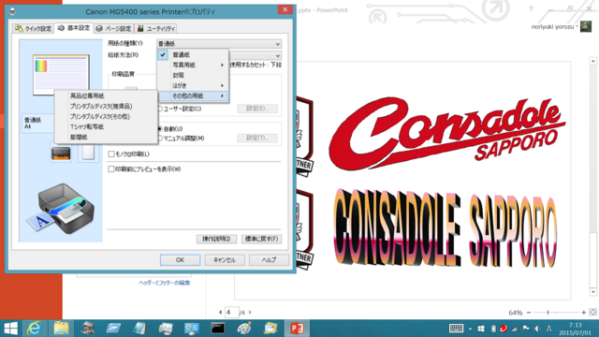Switch to ユーティリティ tab
Screen dimensions: 599x337
click(x=156, y=29)
